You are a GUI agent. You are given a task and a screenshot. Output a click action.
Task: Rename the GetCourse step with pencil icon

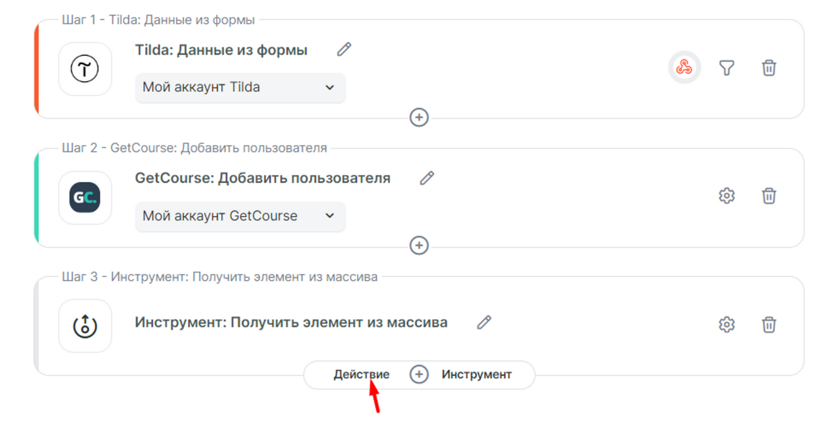427,178
